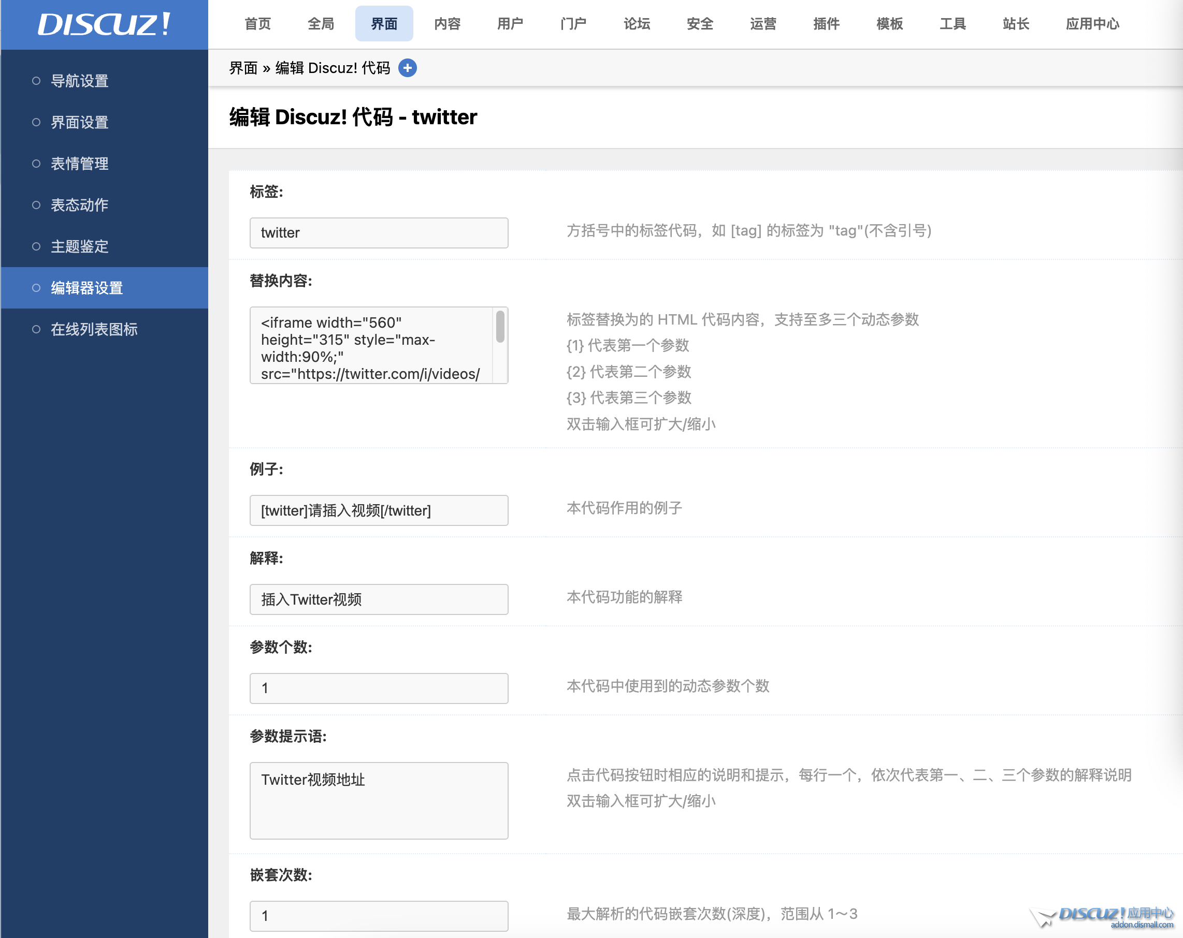
Task: Click the blue plus icon beside breadcrumb
Action: click(407, 68)
